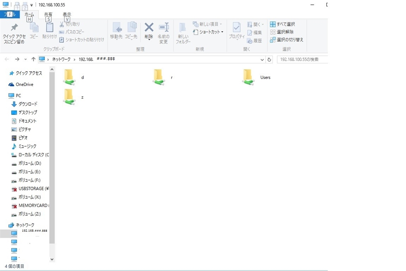Select the Users shared folder

click(257, 77)
